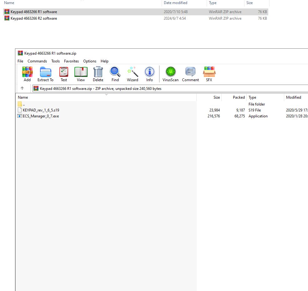This screenshot has width=308, height=291.
Task: Select the Keypad 4663266 R1 software file name
Action: 34,12
